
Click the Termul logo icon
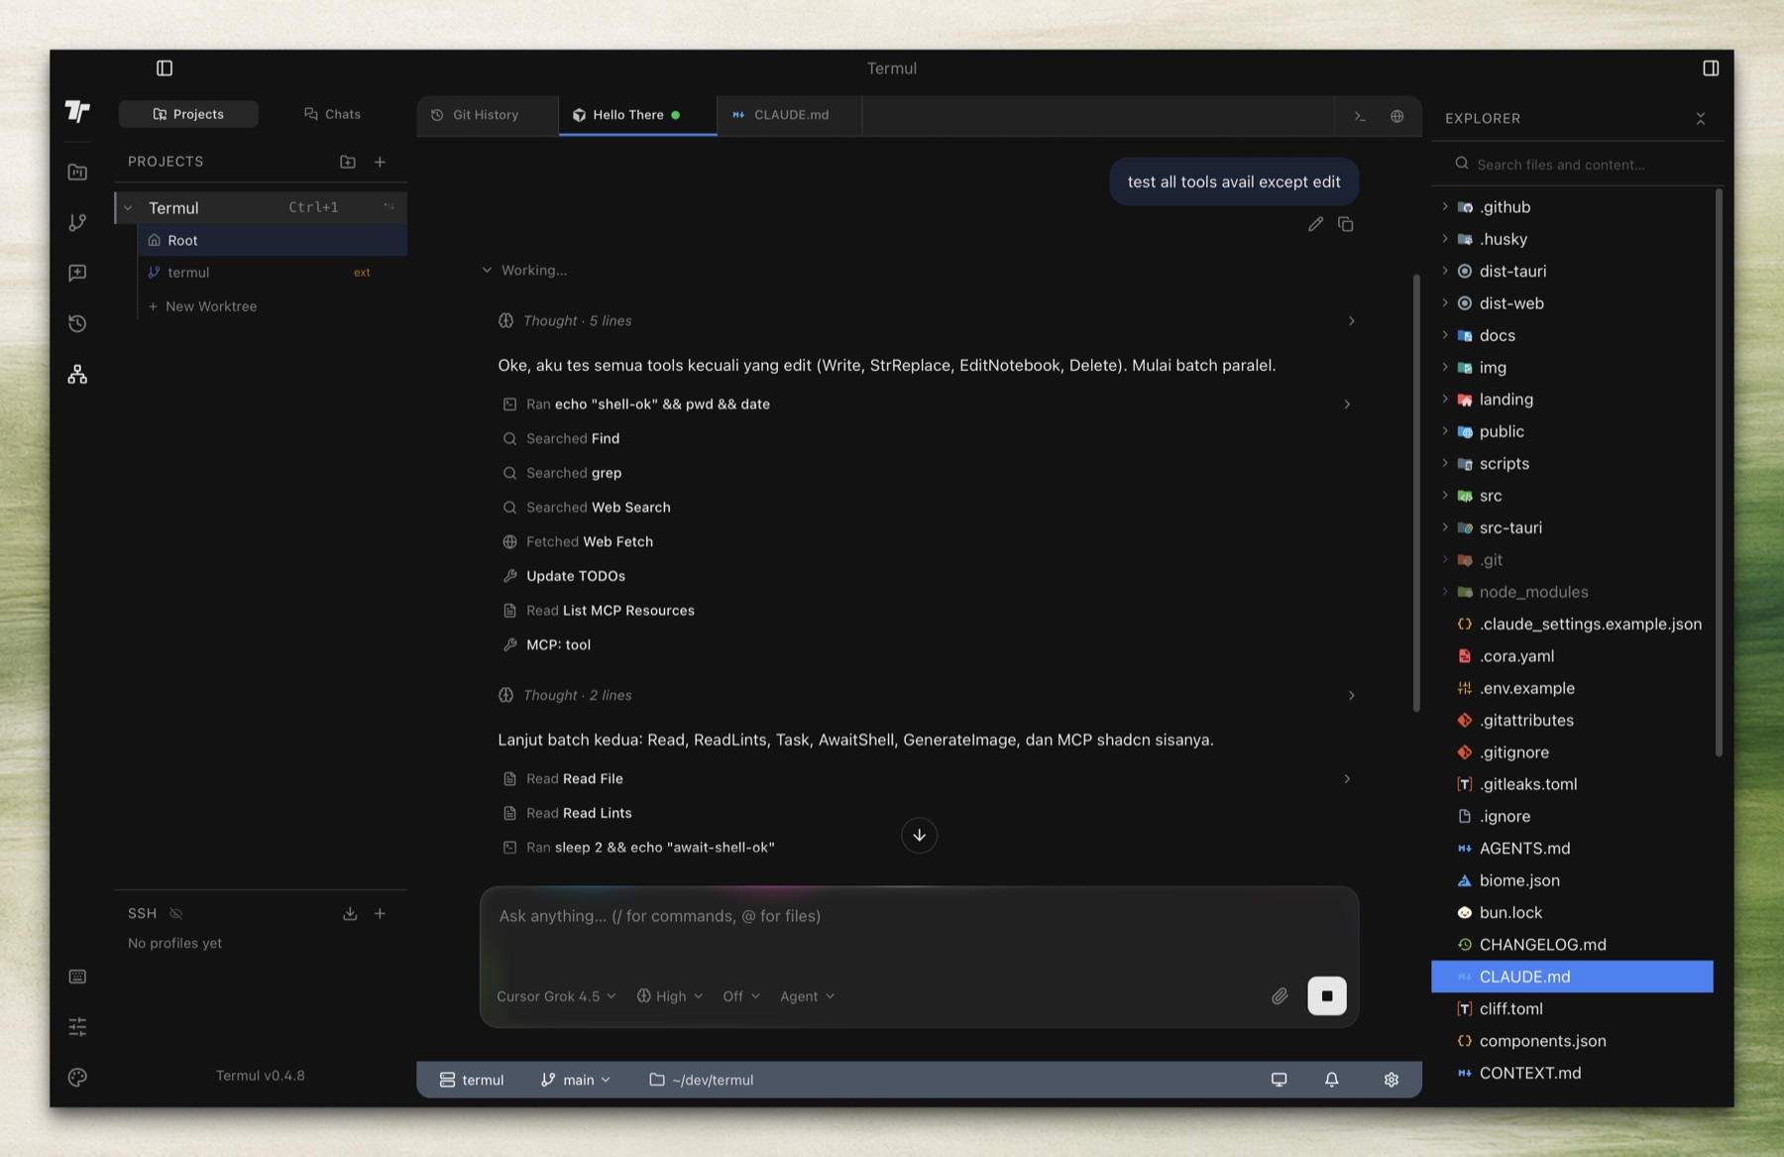(77, 111)
